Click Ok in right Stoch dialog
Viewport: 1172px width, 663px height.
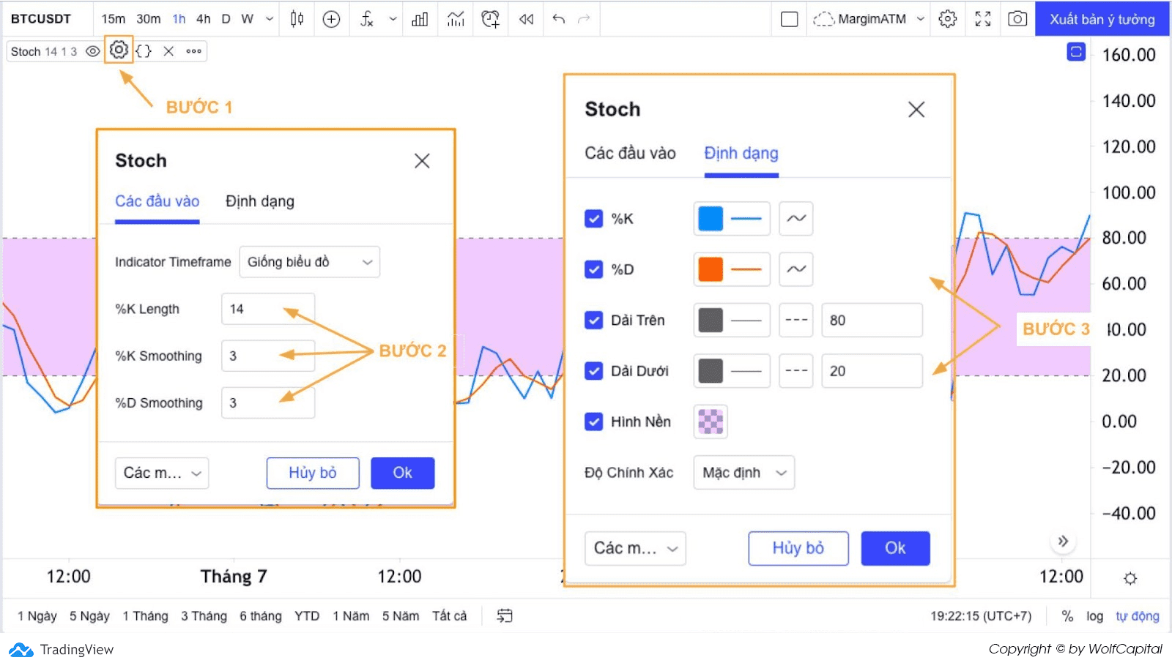895,548
